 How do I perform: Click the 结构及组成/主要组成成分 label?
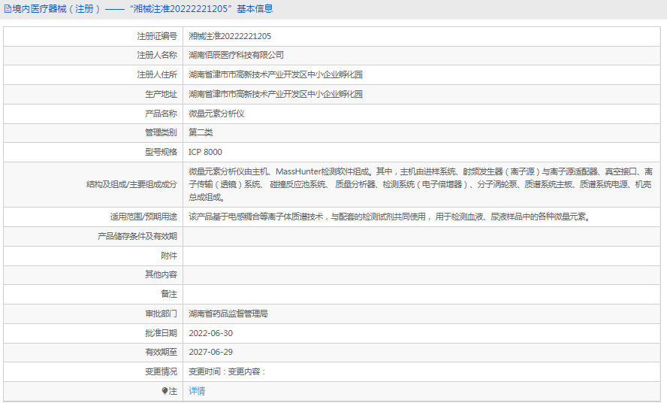pos(131,184)
